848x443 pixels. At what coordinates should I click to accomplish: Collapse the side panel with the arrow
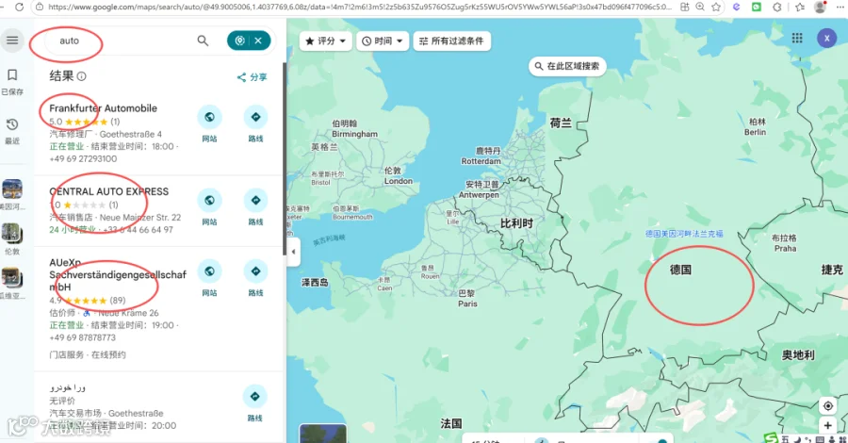point(293,252)
